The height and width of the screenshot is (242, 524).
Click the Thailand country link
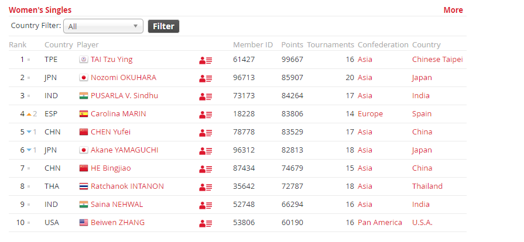pos(427,186)
